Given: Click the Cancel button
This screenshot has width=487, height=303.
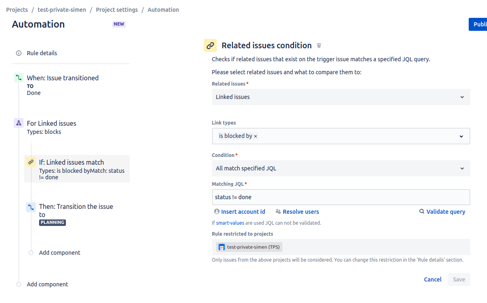Looking at the screenshot, I should [x=432, y=279].
